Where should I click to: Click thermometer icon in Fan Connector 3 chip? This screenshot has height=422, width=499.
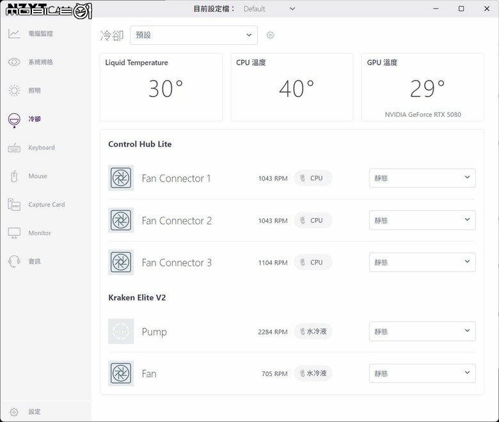pyautogui.click(x=303, y=262)
